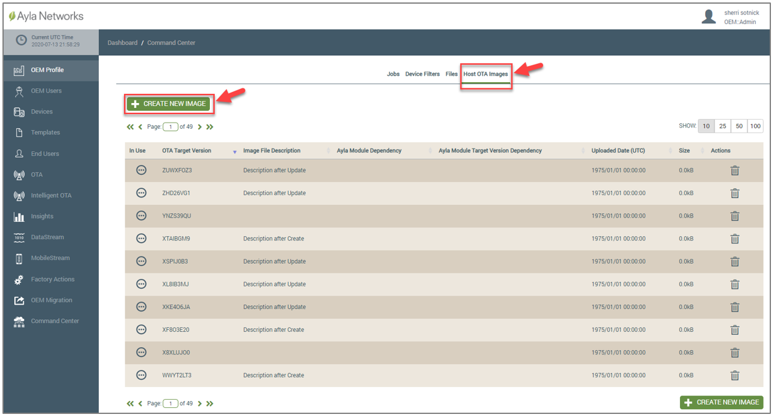Viewport: 774px width, 417px height.
Task: Open OEM Profile in sidebar
Action: click(51, 70)
